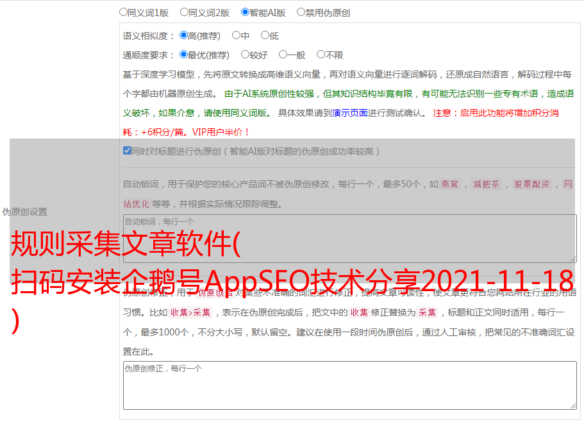Open the 演示页面 link
The height and width of the screenshot is (422, 584).
coord(349,113)
